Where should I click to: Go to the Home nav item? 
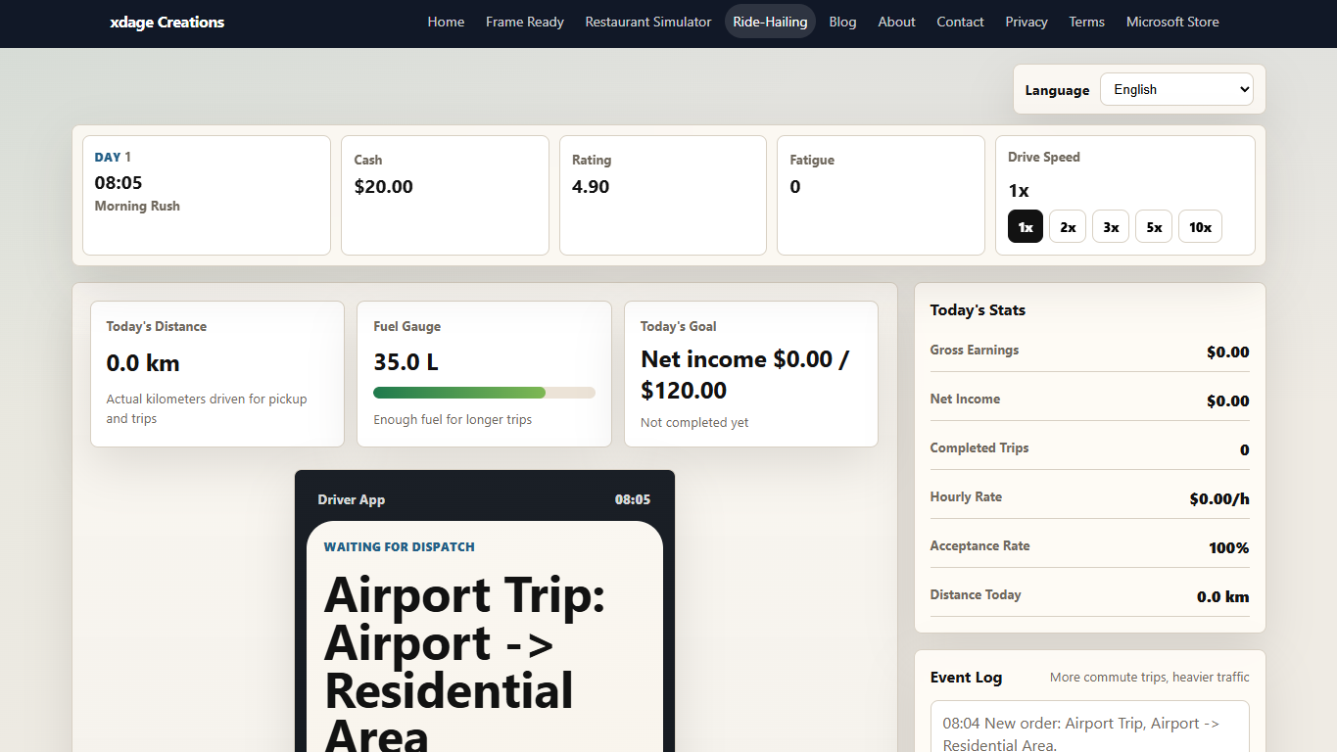tap(446, 22)
